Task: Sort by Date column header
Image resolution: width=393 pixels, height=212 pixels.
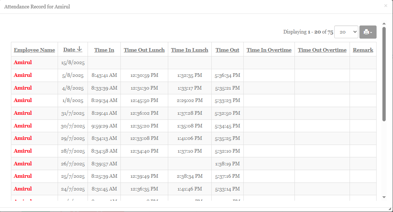Action: pyautogui.click(x=69, y=50)
